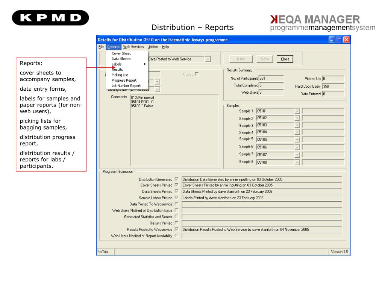Screen dimensions: 385x289
Task: Click the Data Entered field
Action: pyautogui.click(x=333, y=94)
